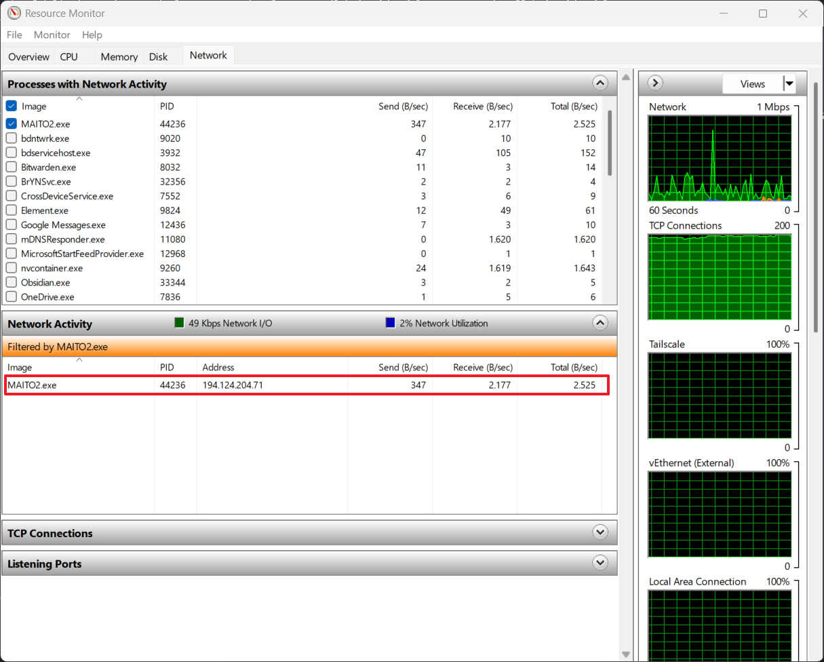Click the Network throughput graph
The image size is (824, 662).
[x=720, y=159]
